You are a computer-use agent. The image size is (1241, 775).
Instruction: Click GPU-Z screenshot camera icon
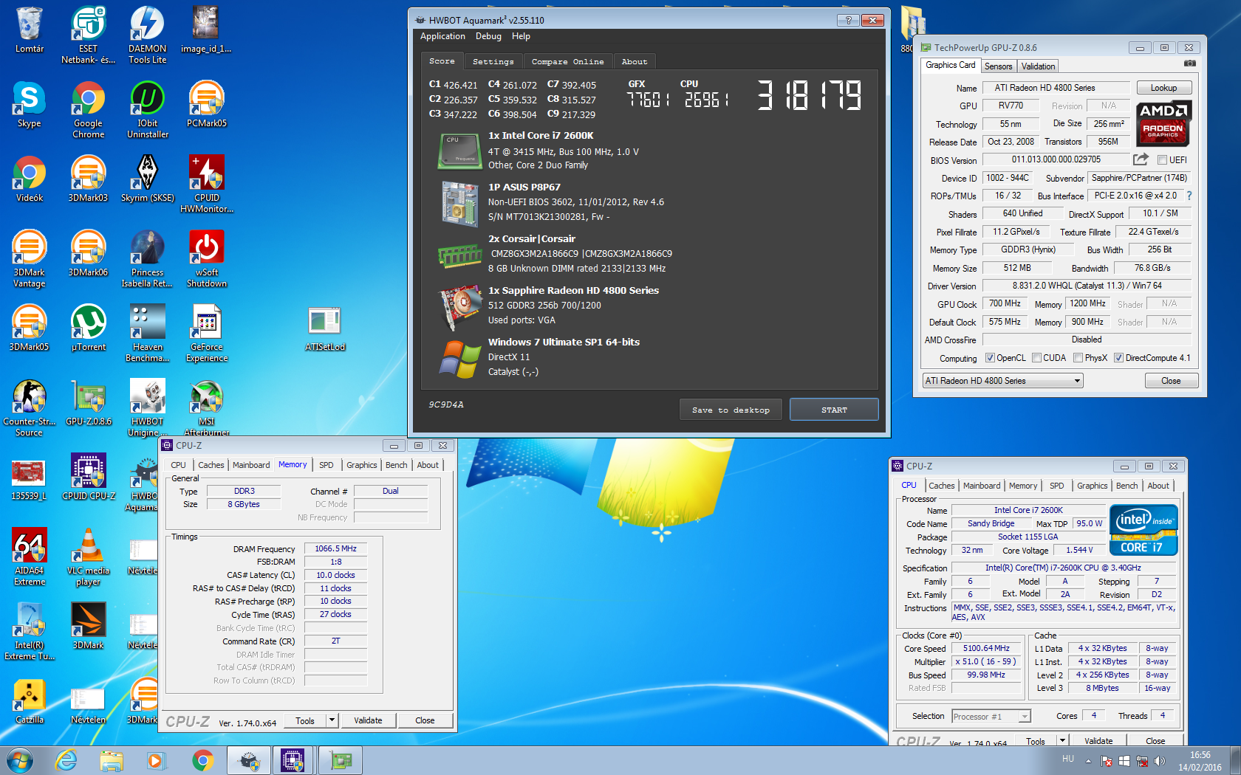tap(1189, 65)
